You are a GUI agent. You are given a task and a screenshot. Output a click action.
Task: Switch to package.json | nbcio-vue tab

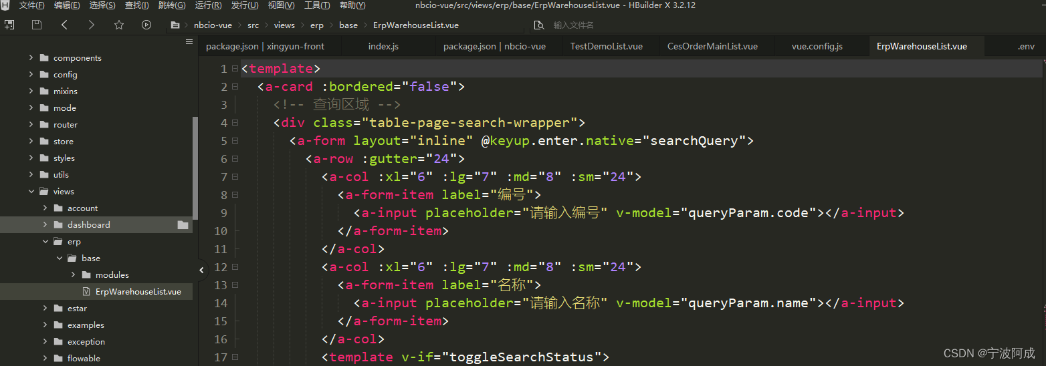point(494,46)
